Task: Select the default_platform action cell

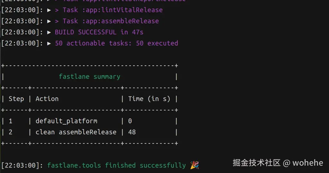Action: click(66, 121)
